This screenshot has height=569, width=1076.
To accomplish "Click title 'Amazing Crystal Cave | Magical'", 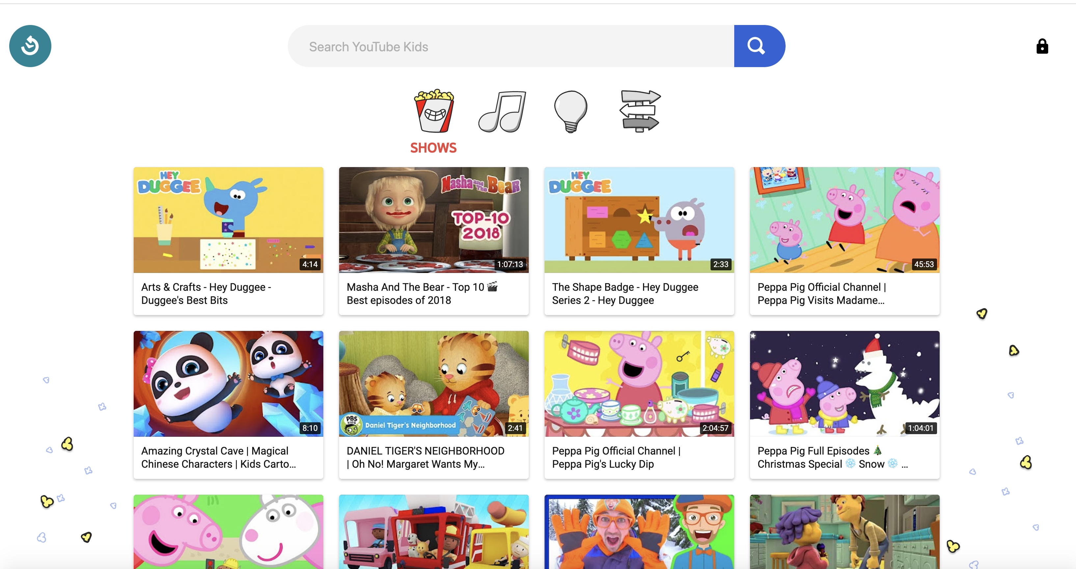I will pos(218,458).
